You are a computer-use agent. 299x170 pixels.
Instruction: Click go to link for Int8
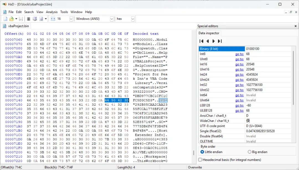click(239, 54)
